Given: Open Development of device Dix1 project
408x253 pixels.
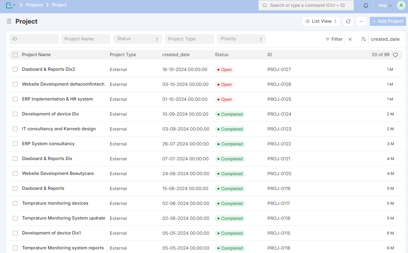Looking at the screenshot, I should (51, 233).
